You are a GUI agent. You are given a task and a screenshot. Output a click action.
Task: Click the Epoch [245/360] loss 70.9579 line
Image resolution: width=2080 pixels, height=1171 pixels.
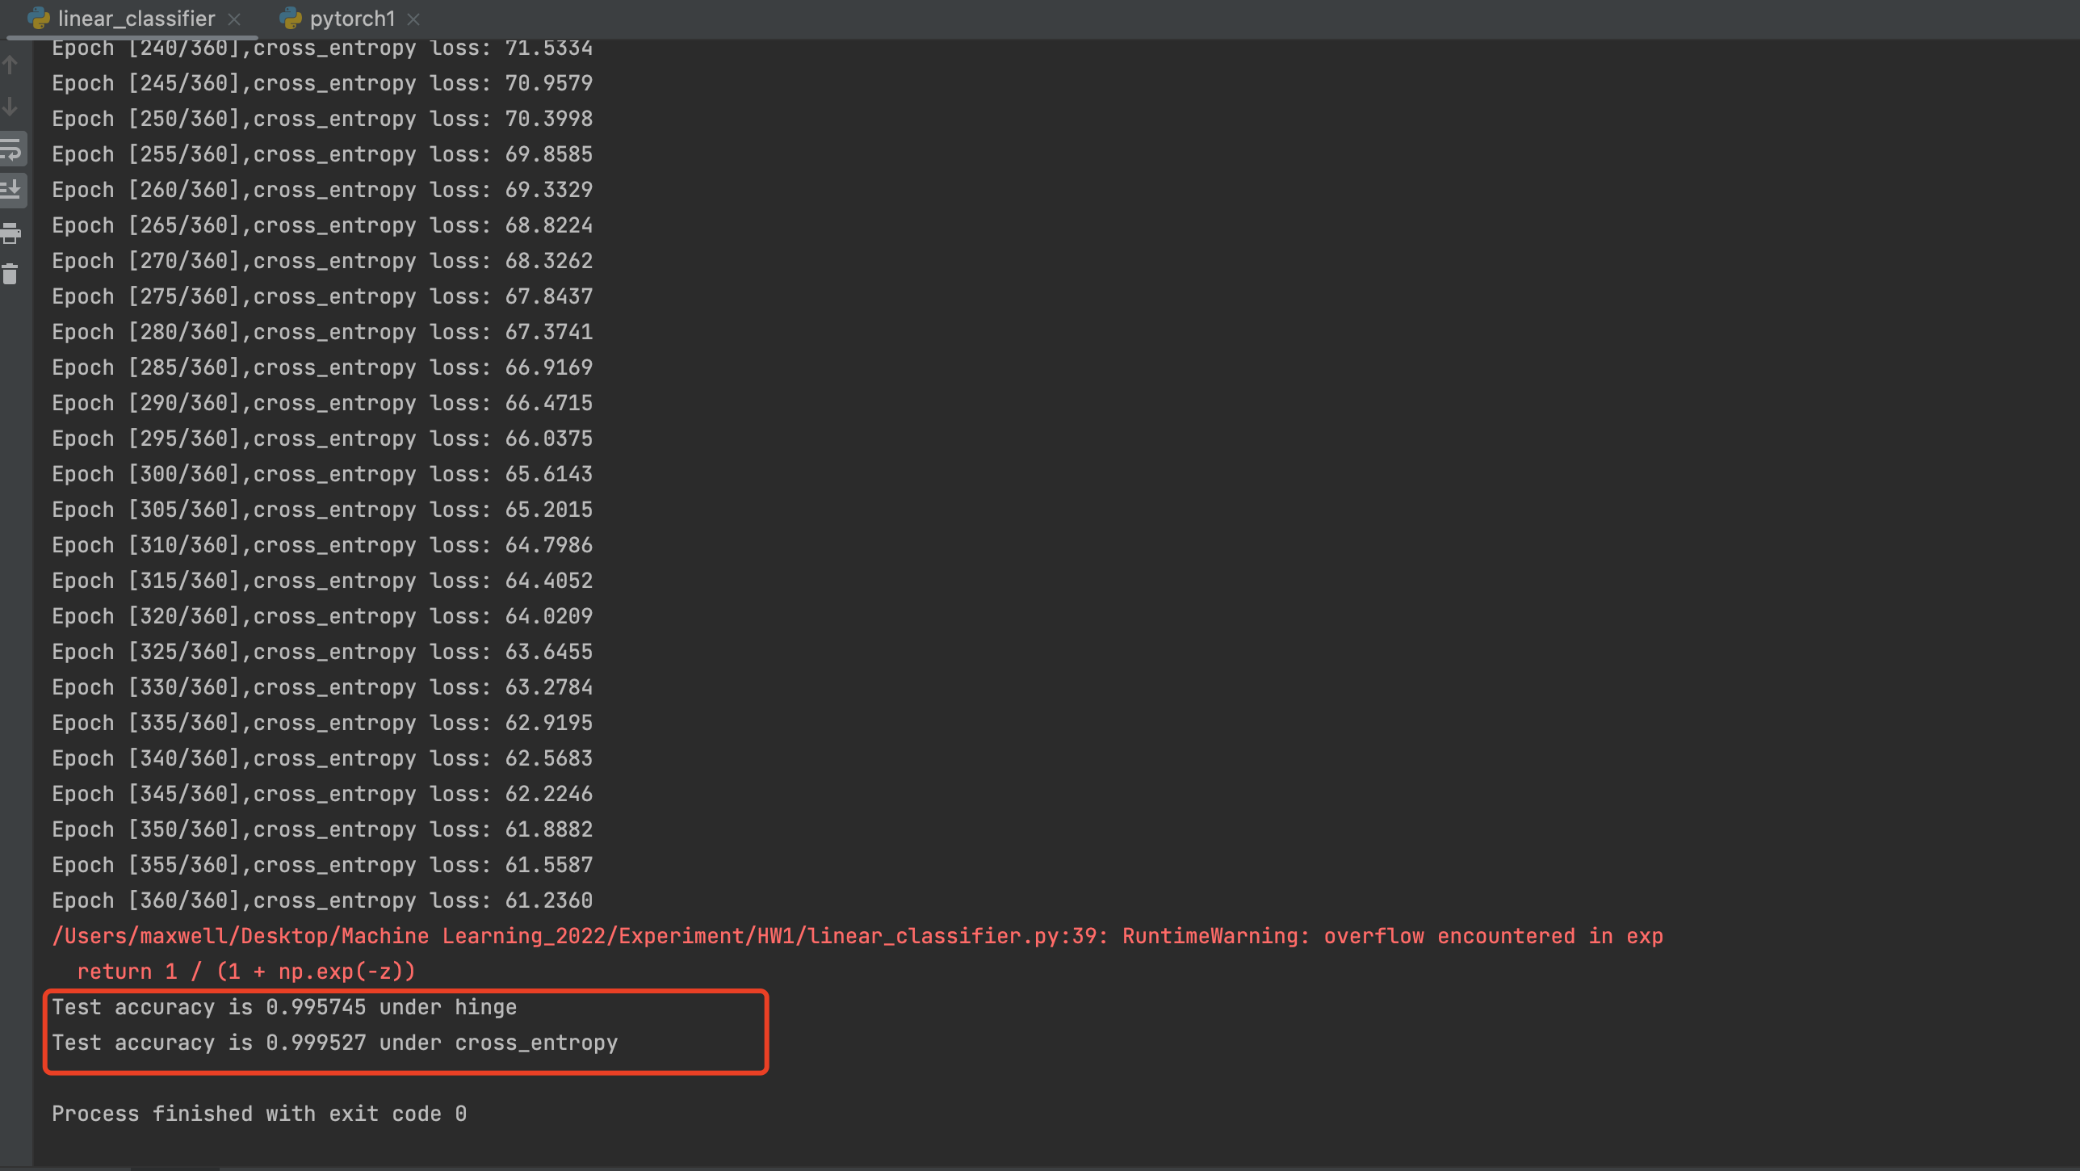(322, 83)
